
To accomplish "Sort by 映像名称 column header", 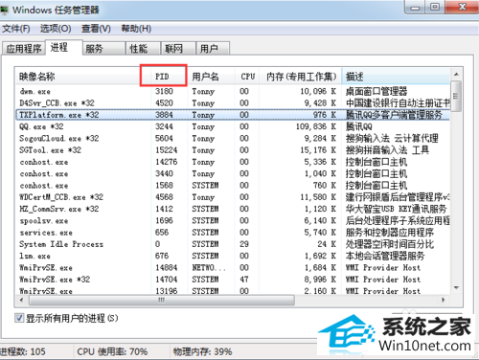I will 82,77.
